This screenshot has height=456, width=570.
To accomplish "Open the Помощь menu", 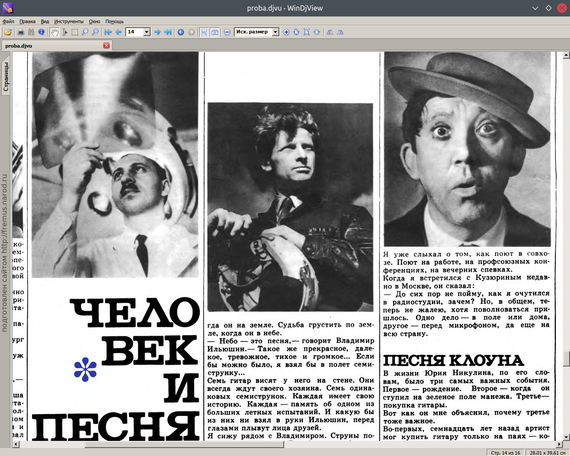I will (x=114, y=21).
